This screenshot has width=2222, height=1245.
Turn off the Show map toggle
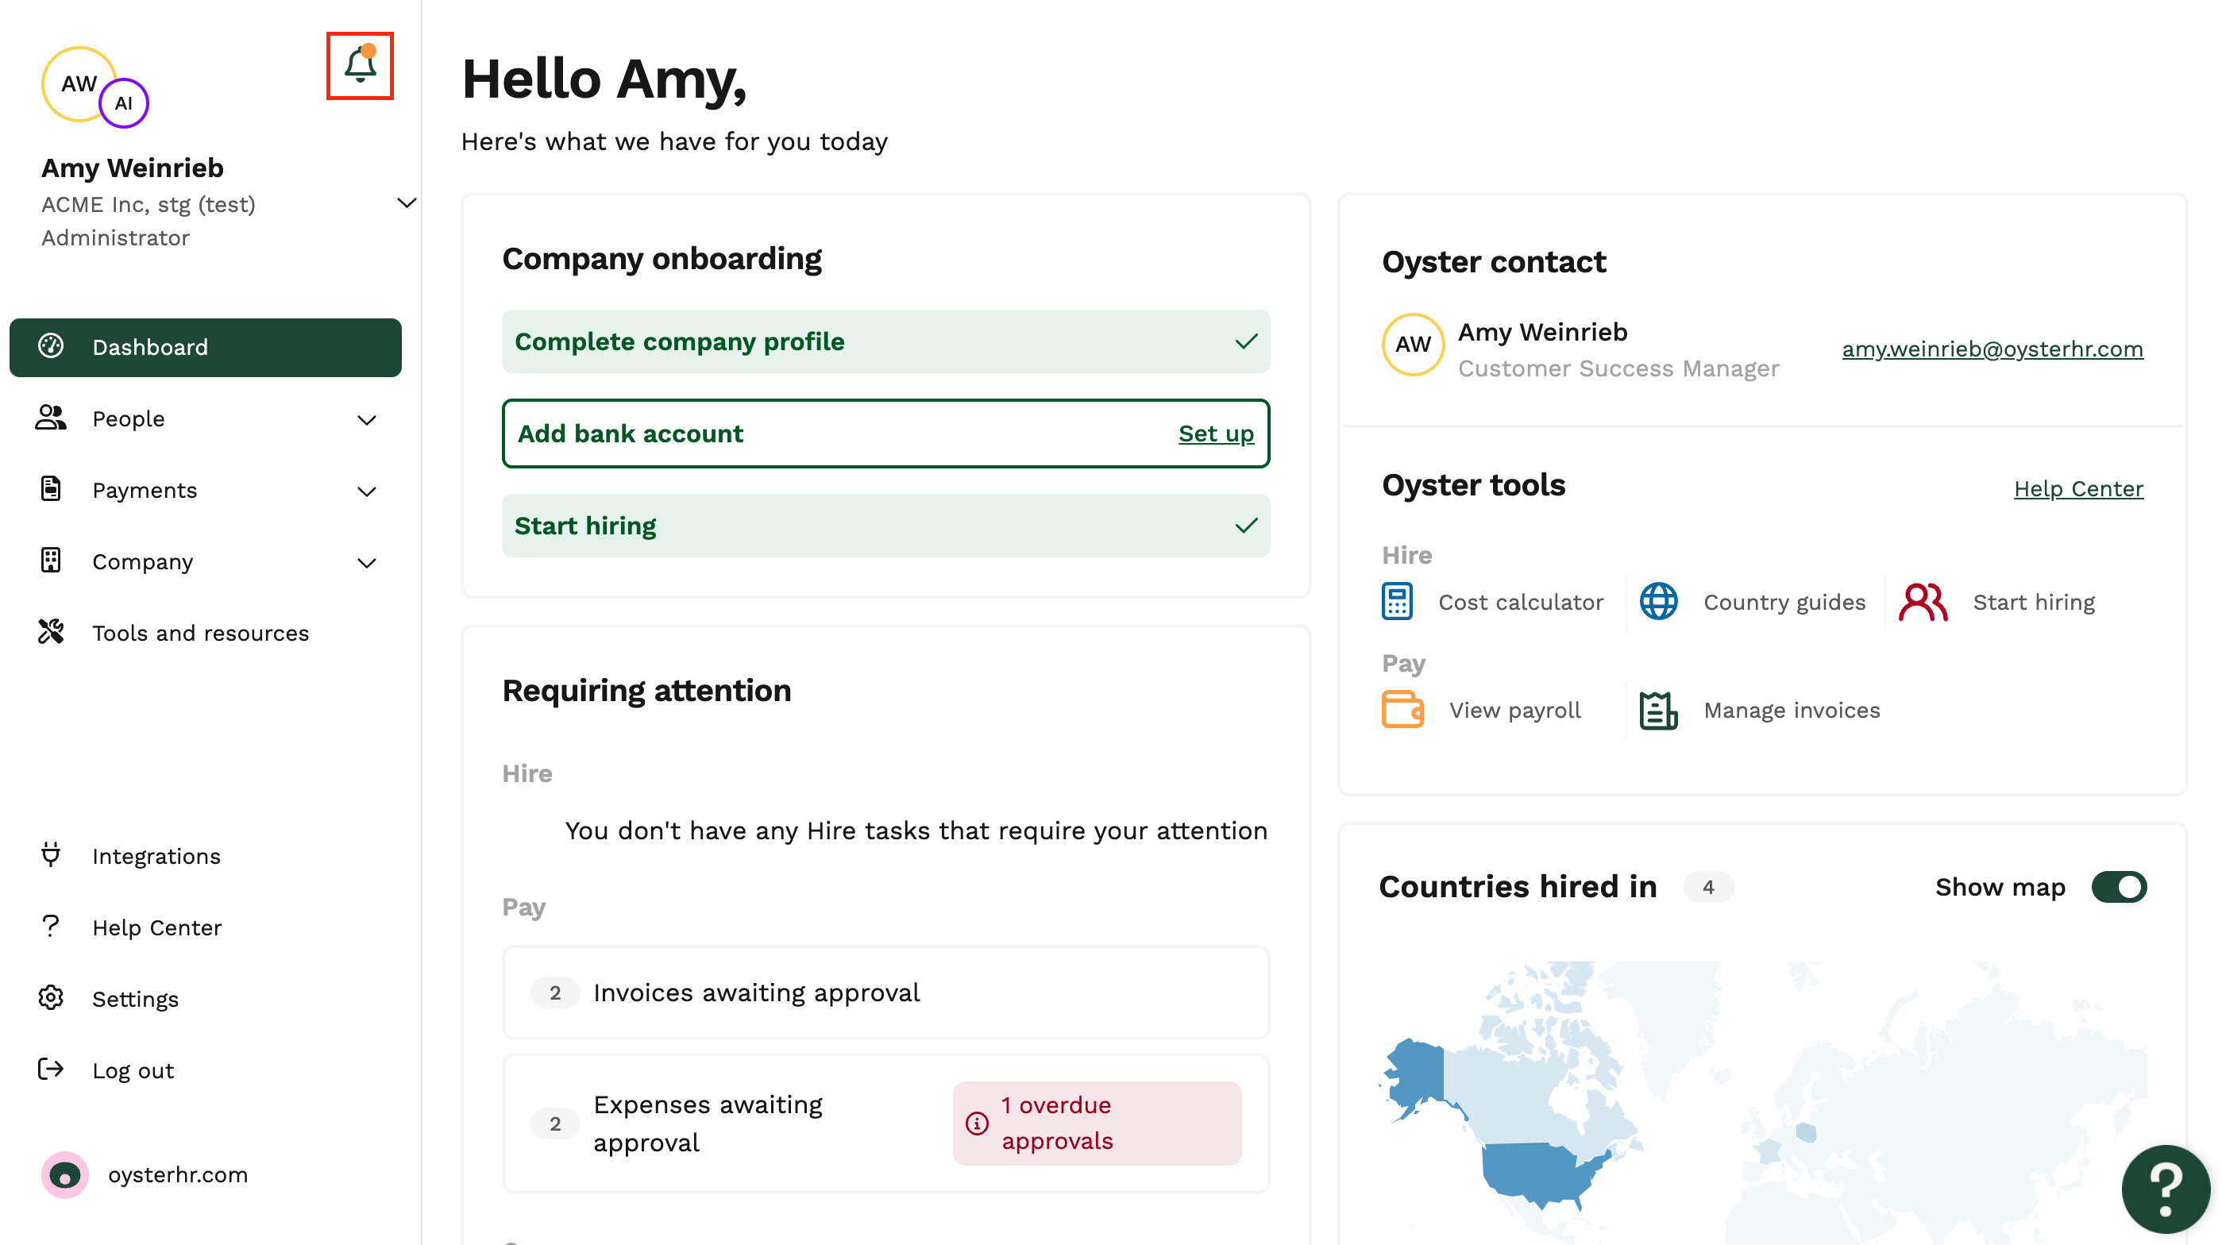2119,886
